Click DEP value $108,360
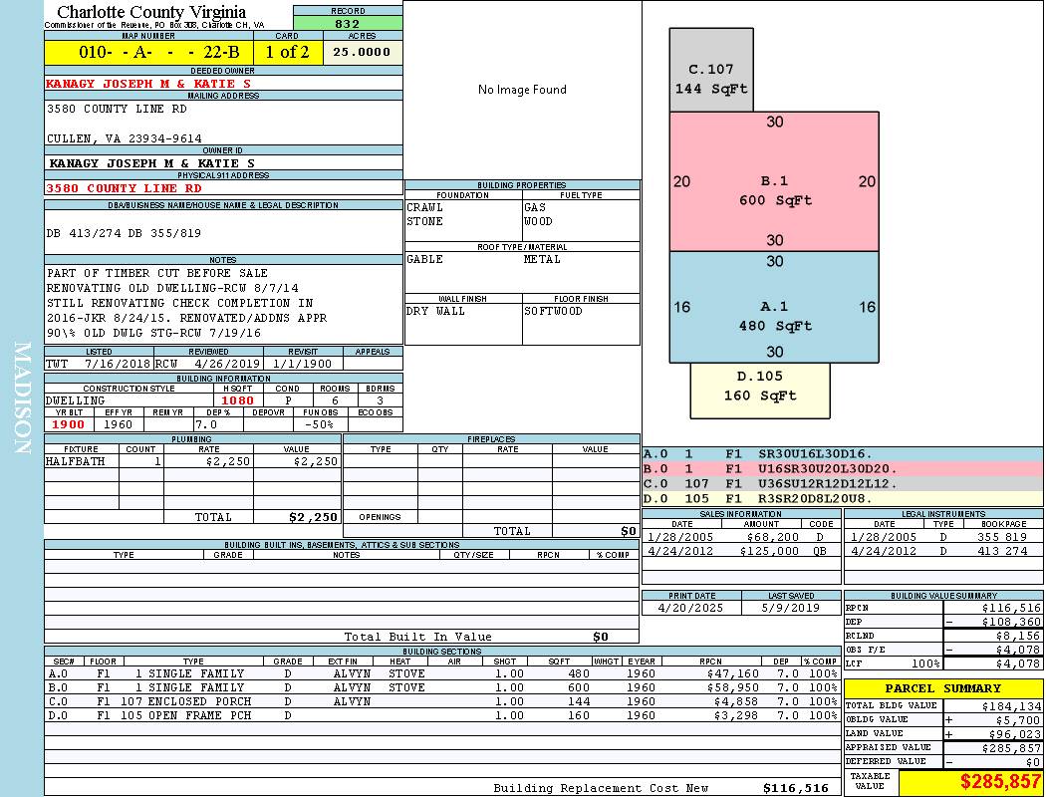 tap(1011, 623)
